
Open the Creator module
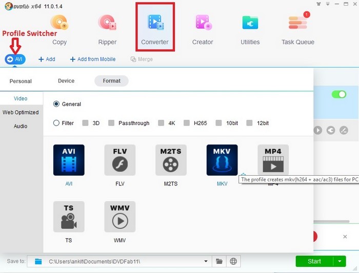[x=203, y=30]
